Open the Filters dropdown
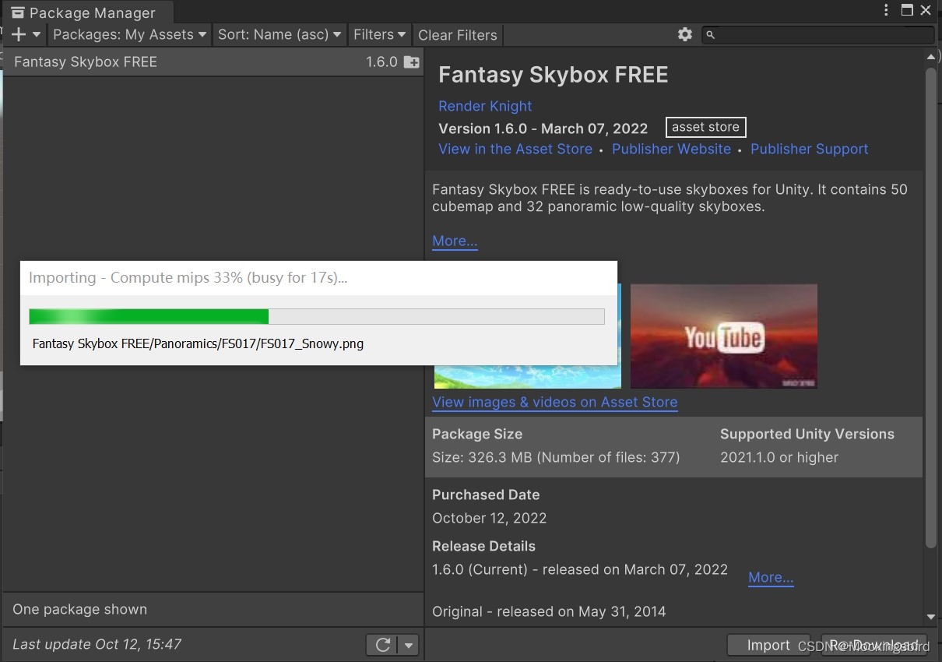Screen dimensions: 942x662 [x=380, y=34]
